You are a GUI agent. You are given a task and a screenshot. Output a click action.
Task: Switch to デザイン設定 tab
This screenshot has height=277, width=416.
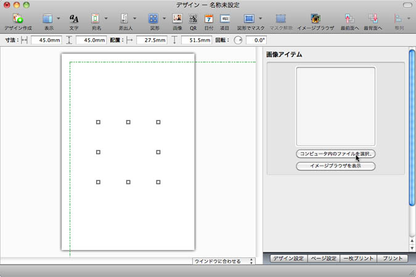(288, 259)
